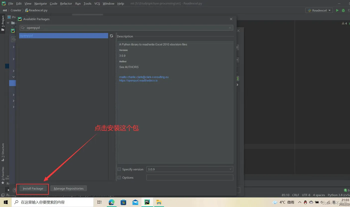This screenshot has height=207, width=350.
Task: Open the Mail app on the taskbar
Action: coord(135,202)
